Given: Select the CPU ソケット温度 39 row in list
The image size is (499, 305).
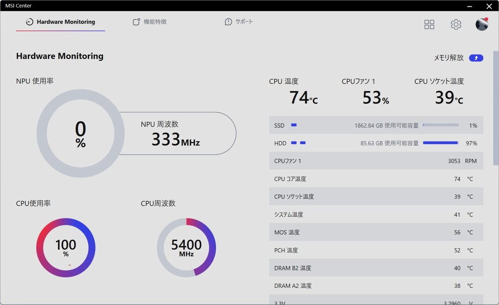Looking at the screenshot, I should [376, 196].
